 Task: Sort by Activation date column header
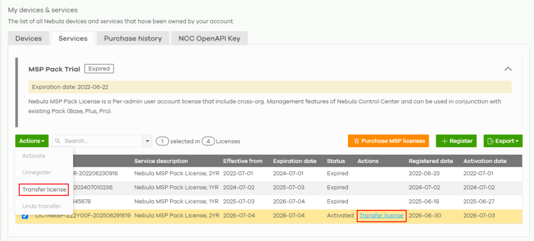click(485, 161)
